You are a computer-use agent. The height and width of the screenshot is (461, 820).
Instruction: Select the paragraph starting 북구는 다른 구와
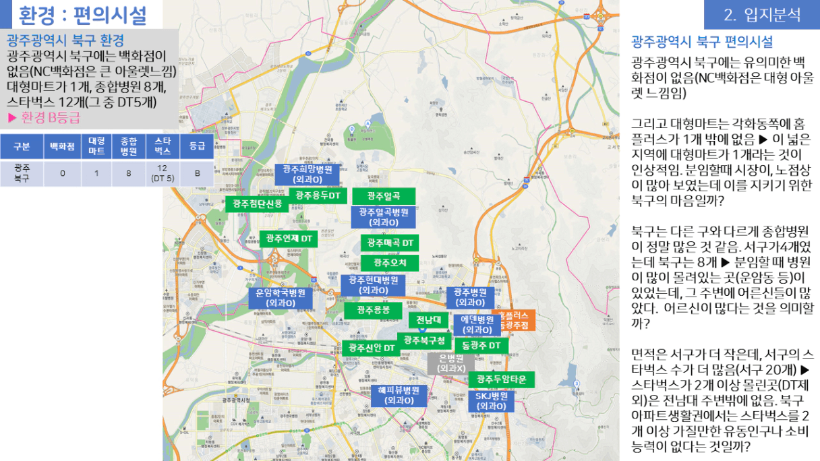pos(722,276)
